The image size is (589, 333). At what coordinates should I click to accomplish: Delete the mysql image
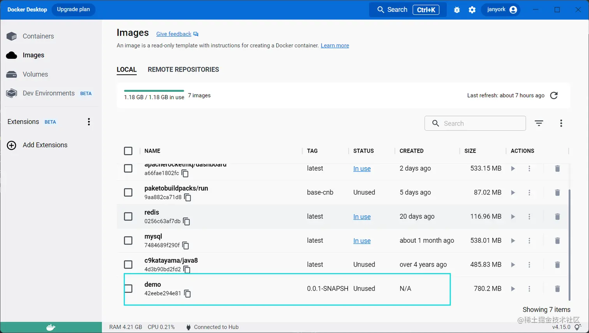pyautogui.click(x=557, y=241)
